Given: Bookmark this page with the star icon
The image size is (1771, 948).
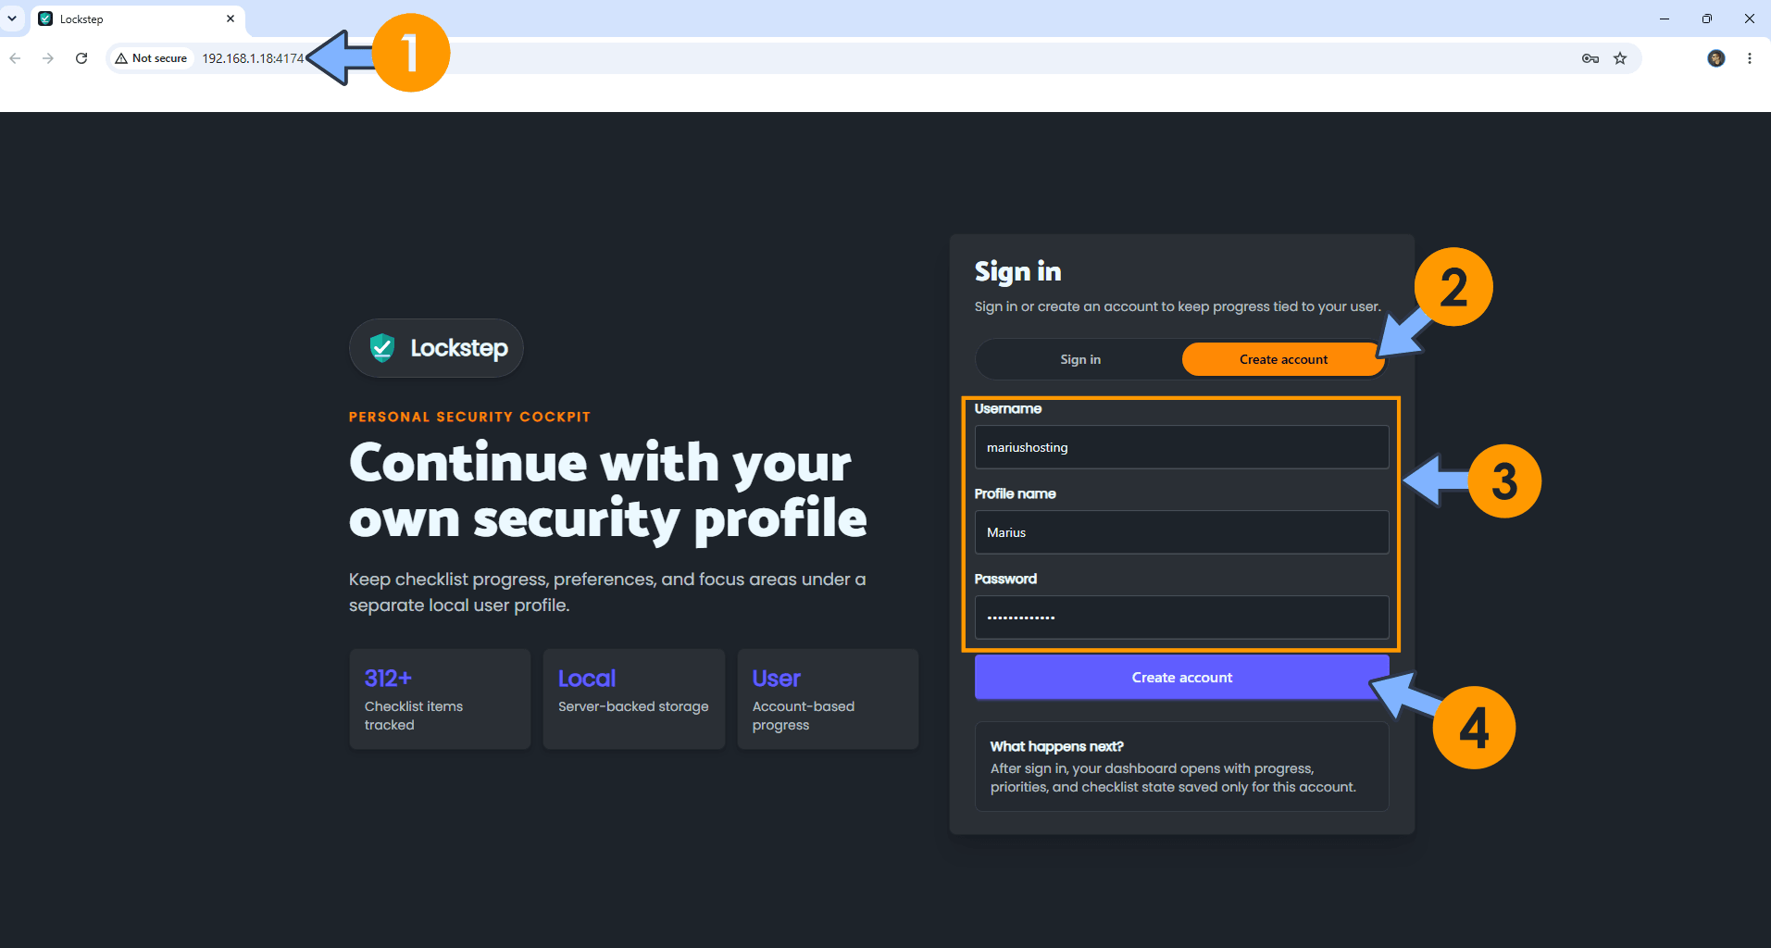Looking at the screenshot, I should point(1620,58).
